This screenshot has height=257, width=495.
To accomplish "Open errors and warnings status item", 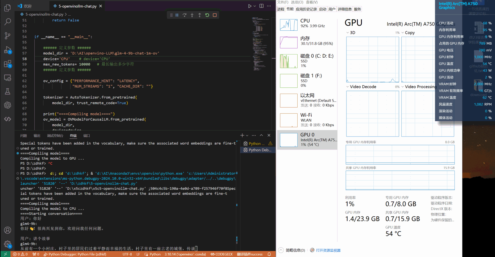I will 20,254.
